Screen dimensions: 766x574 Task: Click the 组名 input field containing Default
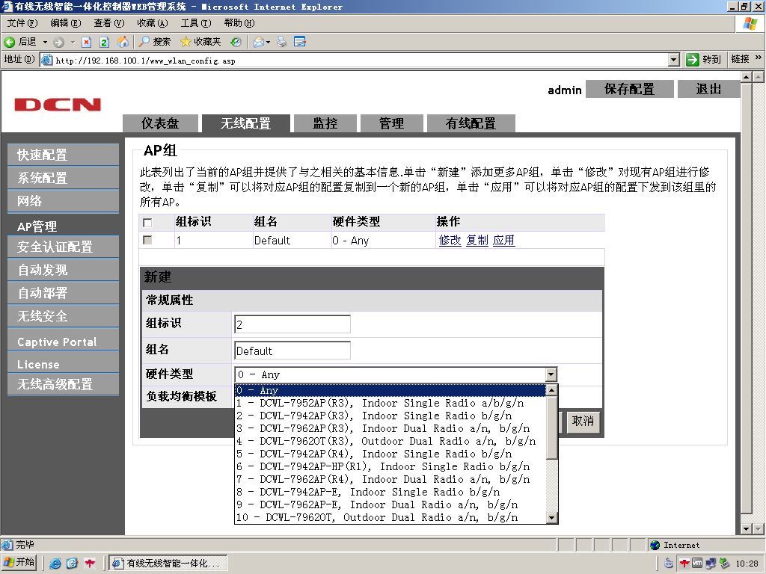292,351
